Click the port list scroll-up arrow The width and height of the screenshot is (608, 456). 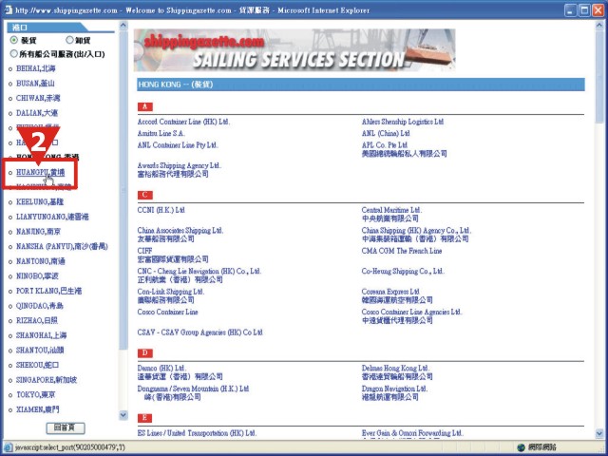pyautogui.click(x=123, y=26)
